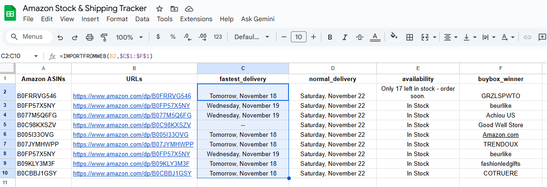Open the fill color picker
This screenshot has width=547, height=187.
(393, 37)
